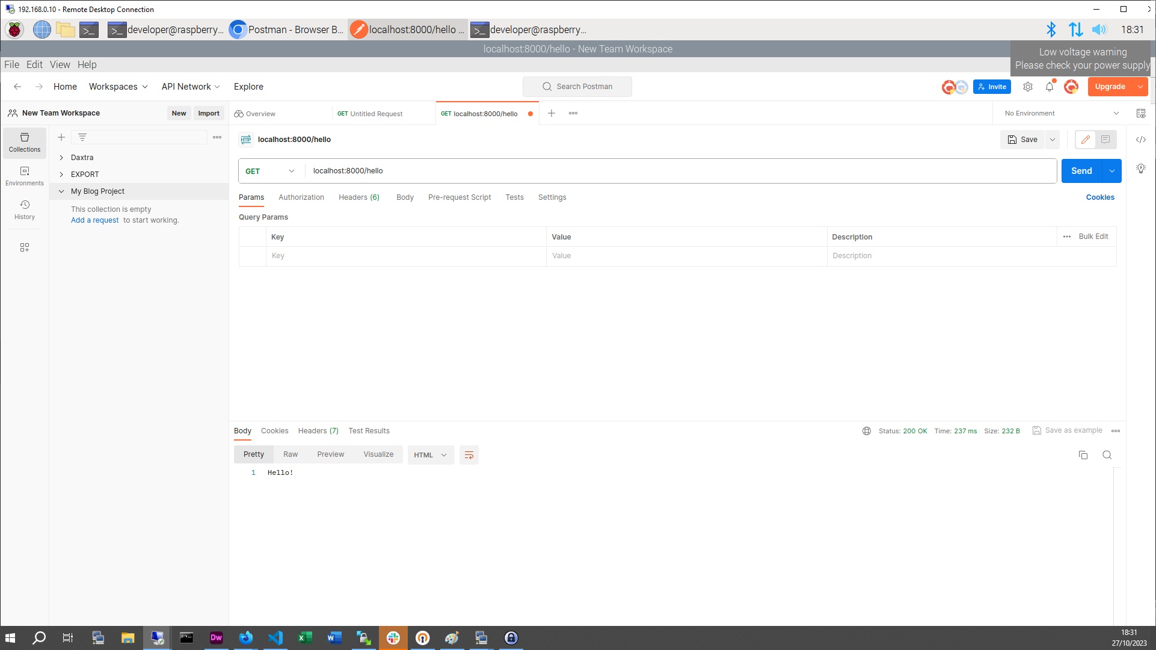Go forward with the navigation arrow
The width and height of the screenshot is (1156, 650).
(x=39, y=87)
